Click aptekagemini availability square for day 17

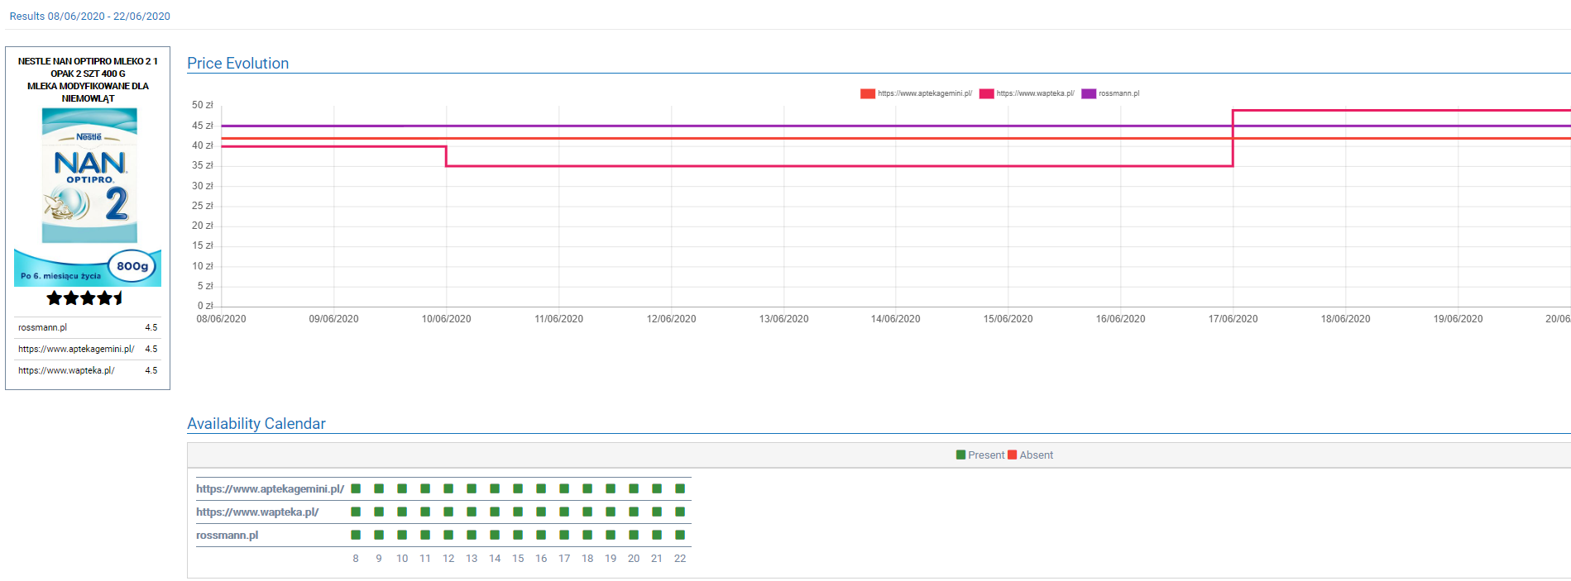(x=564, y=488)
